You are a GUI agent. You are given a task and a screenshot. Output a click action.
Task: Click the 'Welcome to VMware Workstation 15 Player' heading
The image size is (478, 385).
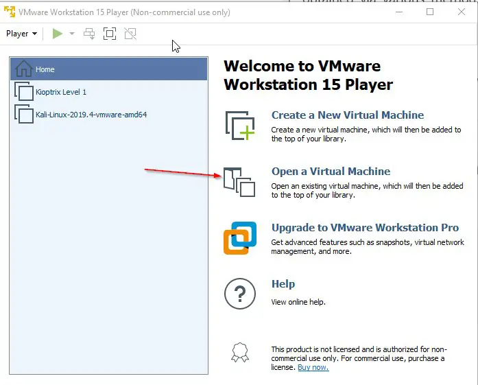[308, 75]
